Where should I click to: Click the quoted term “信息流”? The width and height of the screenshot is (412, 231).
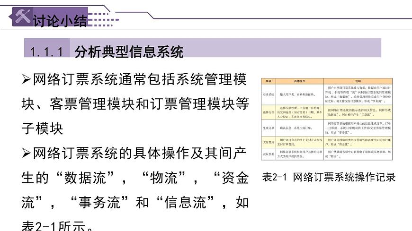click(x=186, y=202)
